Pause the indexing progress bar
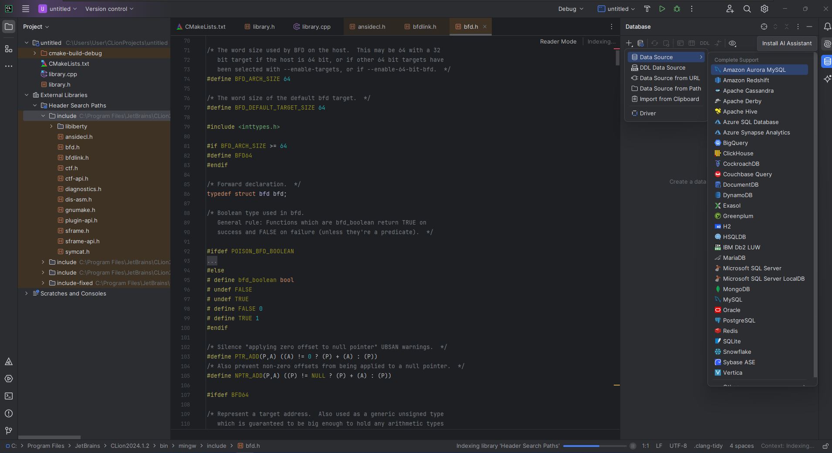The height and width of the screenshot is (453, 832). (x=633, y=446)
